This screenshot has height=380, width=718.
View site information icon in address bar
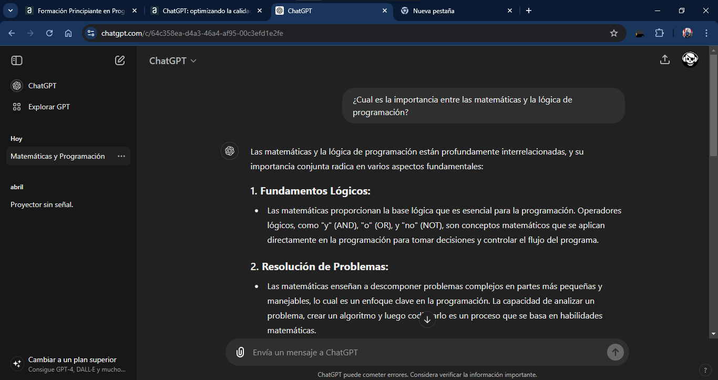[x=91, y=33]
